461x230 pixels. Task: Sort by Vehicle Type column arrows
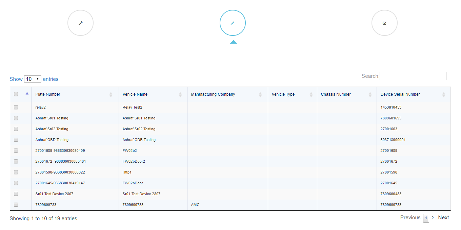click(x=311, y=95)
